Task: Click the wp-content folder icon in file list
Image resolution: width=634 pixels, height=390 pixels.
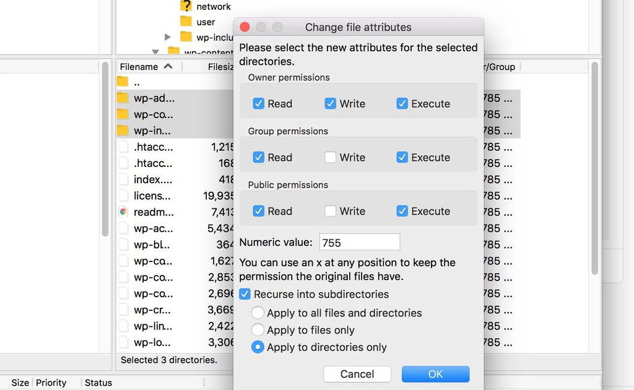Action: 123,114
